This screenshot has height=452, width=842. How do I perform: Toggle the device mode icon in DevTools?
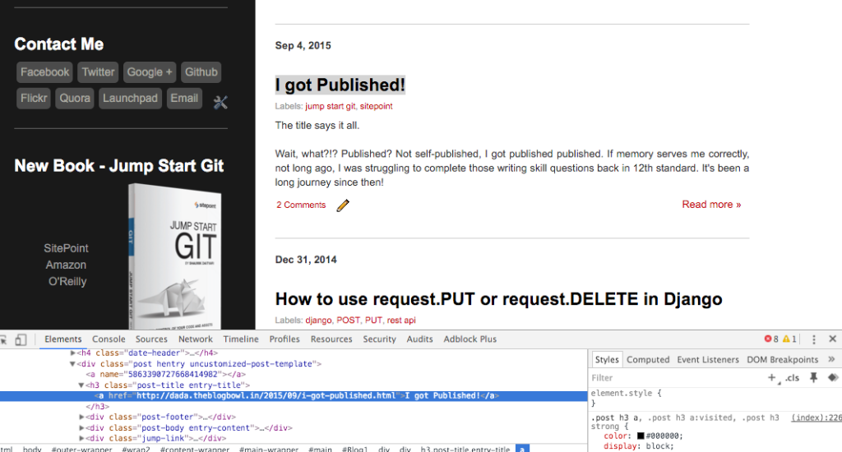[21, 339]
